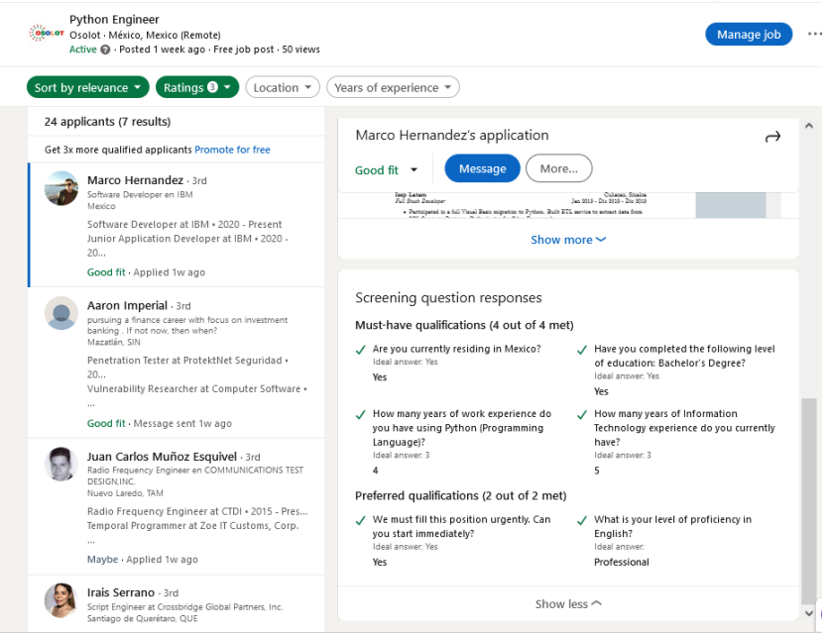The height and width of the screenshot is (634, 826).
Task: Click Irais Serrano's profile picture
Action: pos(61,600)
